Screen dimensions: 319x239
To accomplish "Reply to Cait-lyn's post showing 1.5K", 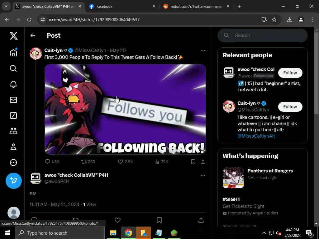I will tap(52, 162).
